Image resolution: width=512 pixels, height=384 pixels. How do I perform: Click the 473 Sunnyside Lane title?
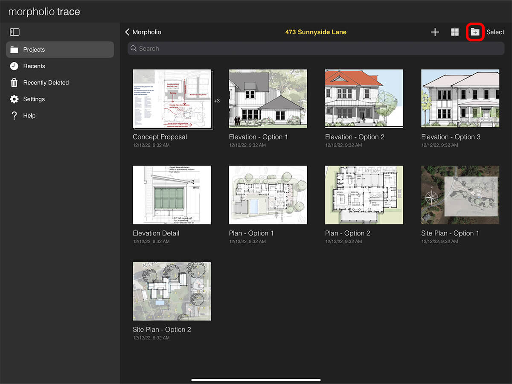(316, 32)
